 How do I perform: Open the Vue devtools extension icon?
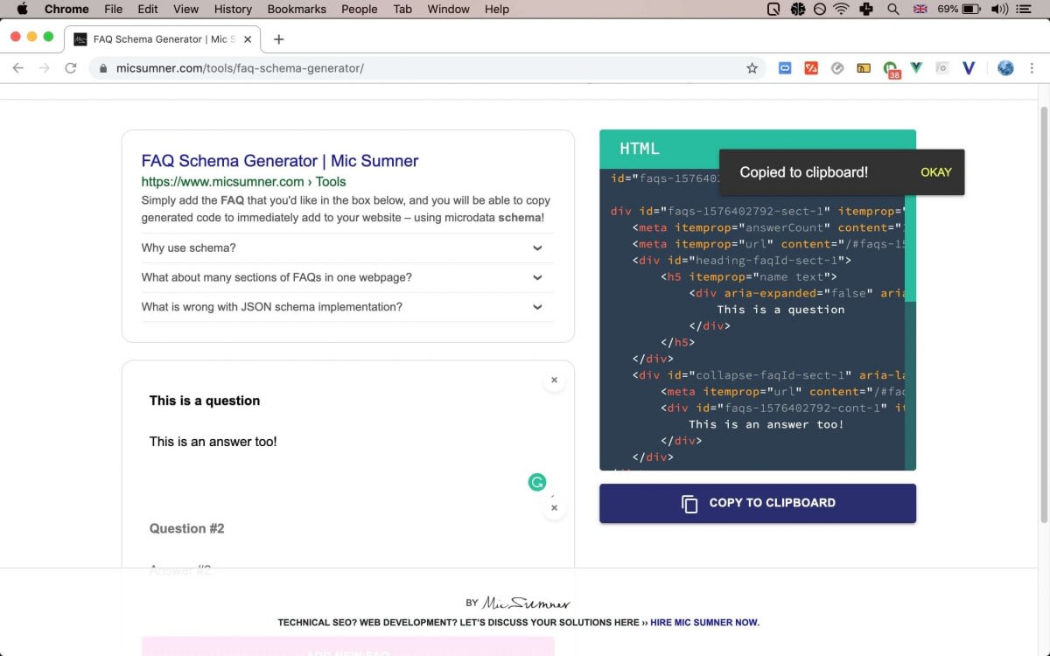click(x=916, y=68)
